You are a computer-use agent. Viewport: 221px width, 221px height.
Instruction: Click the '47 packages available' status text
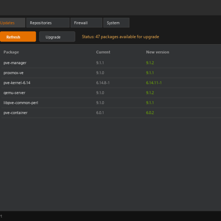(x=120, y=37)
